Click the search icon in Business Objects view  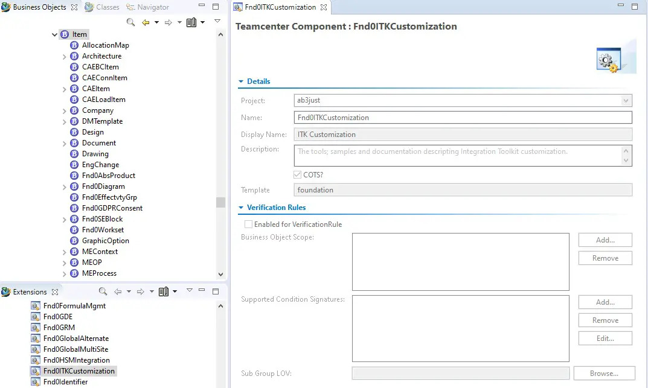click(130, 22)
